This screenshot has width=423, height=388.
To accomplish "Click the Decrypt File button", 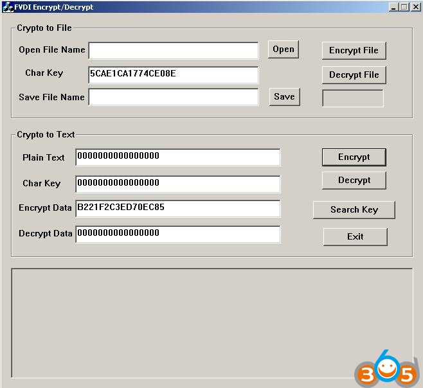I will (x=354, y=75).
